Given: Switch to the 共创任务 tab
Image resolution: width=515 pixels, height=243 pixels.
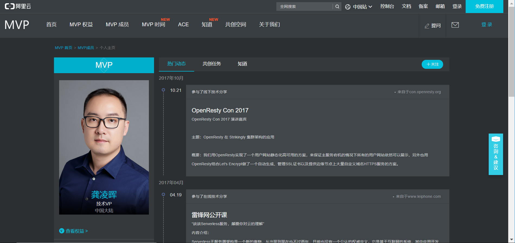Looking at the screenshot, I should tap(212, 64).
